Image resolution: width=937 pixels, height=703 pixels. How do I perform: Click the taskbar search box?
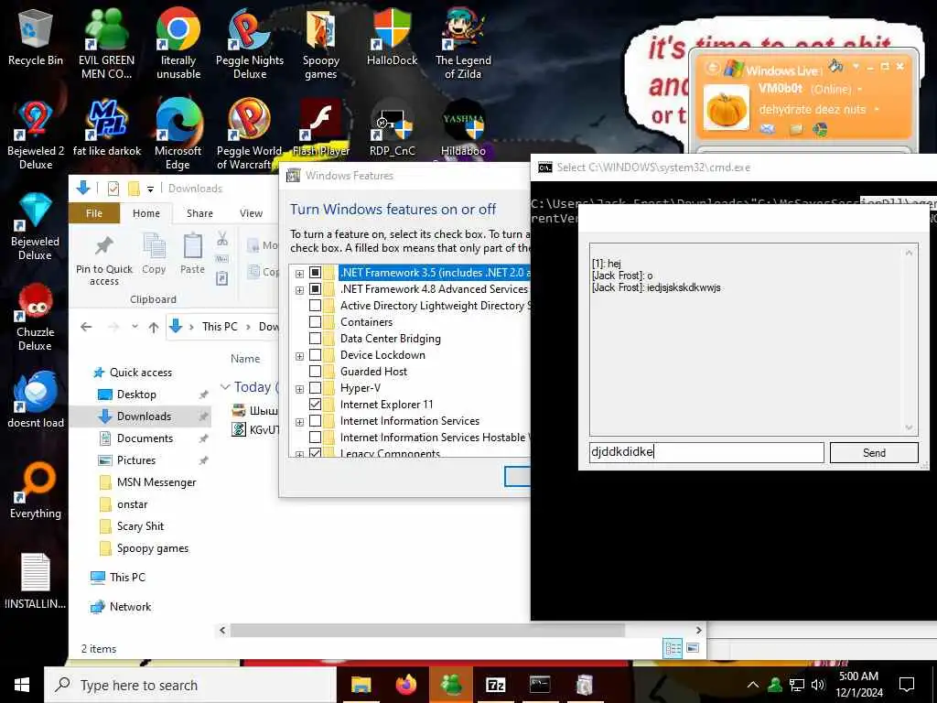click(x=190, y=685)
